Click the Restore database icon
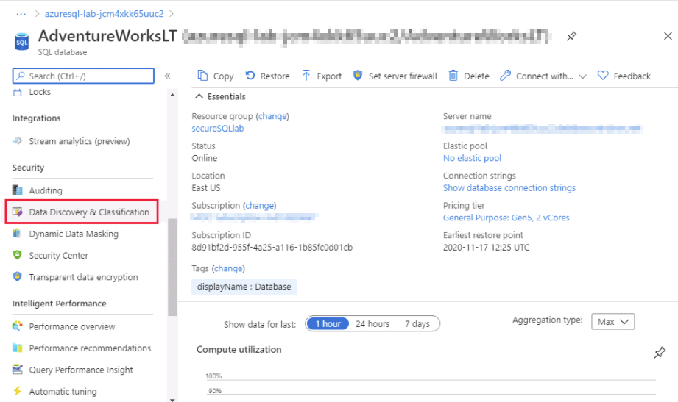The width and height of the screenshot is (678, 402). click(250, 76)
